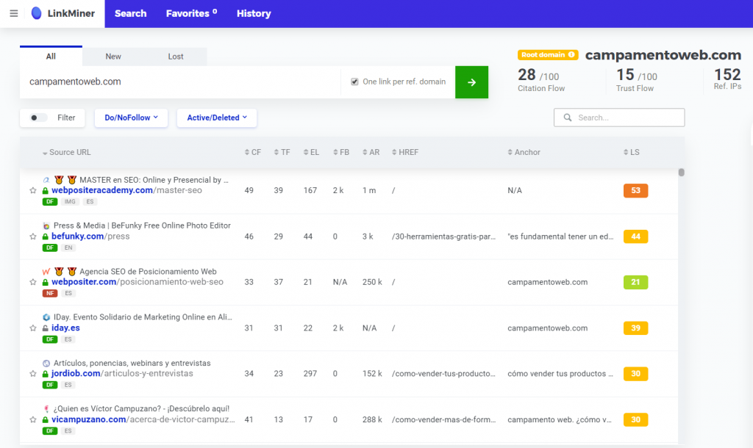Open the jordiob.com/articulos-y-entrevistas link
The width and height of the screenshot is (753, 448).
tap(122, 374)
